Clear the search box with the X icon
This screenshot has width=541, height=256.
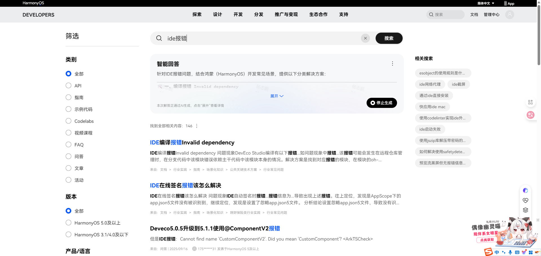[365, 38]
